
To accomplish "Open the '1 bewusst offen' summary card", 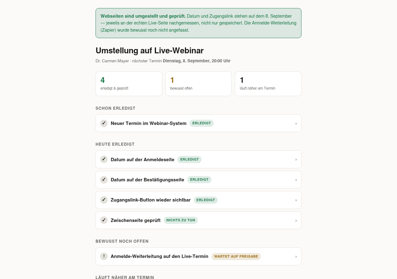I will (x=198, y=84).
